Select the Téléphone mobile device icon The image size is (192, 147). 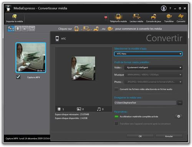(118, 17)
